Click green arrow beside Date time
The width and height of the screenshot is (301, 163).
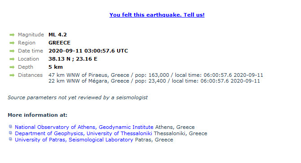pyautogui.click(x=12, y=51)
